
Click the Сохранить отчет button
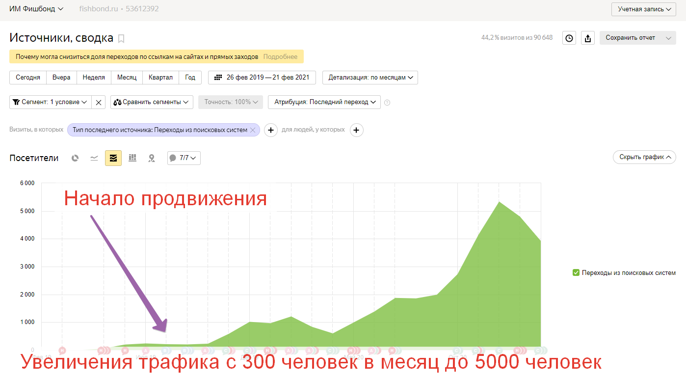pos(631,38)
